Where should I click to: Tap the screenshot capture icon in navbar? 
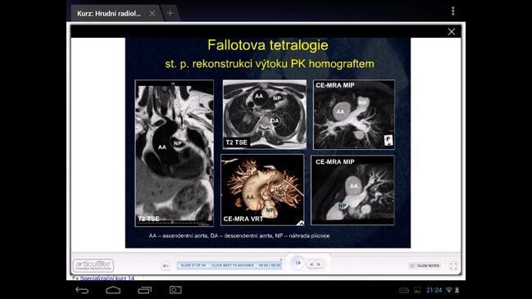pos(175,289)
